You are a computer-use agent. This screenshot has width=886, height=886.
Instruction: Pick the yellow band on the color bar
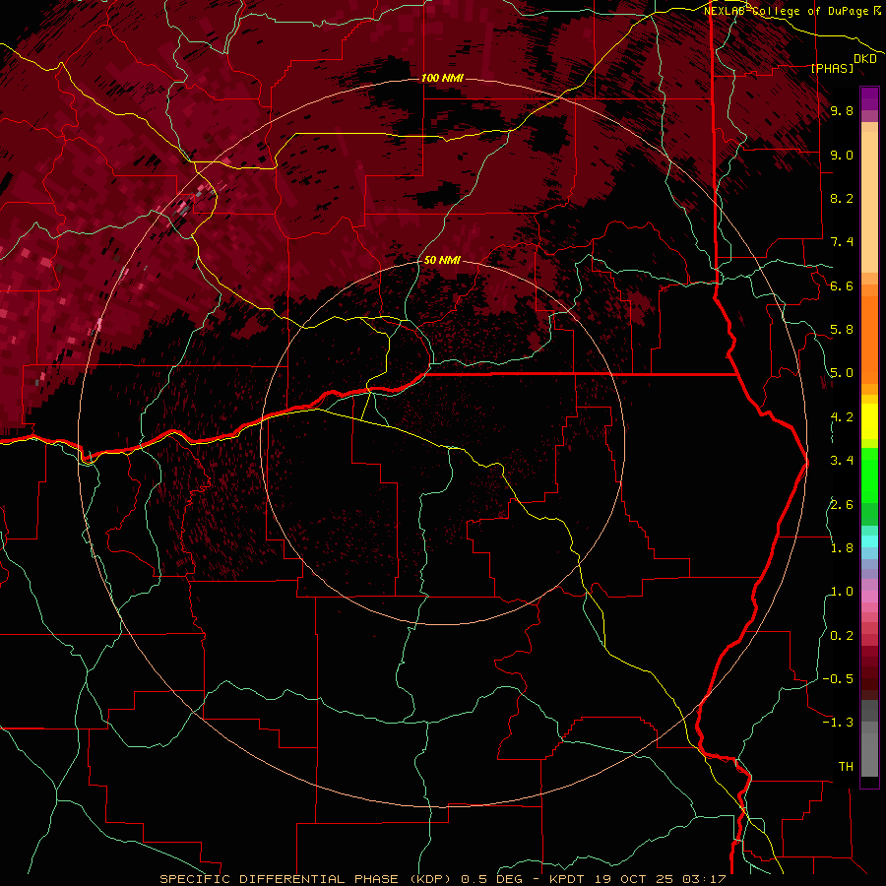click(869, 421)
